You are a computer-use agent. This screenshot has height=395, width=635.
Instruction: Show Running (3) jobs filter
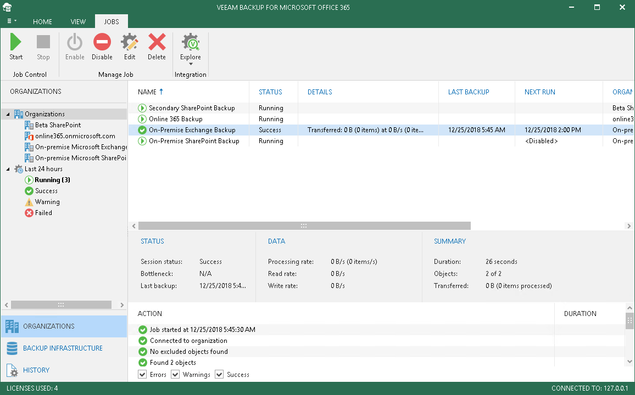click(52, 179)
